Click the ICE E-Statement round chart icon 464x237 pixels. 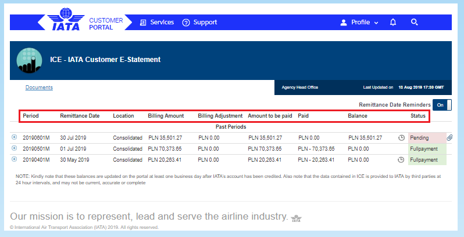tap(29, 60)
